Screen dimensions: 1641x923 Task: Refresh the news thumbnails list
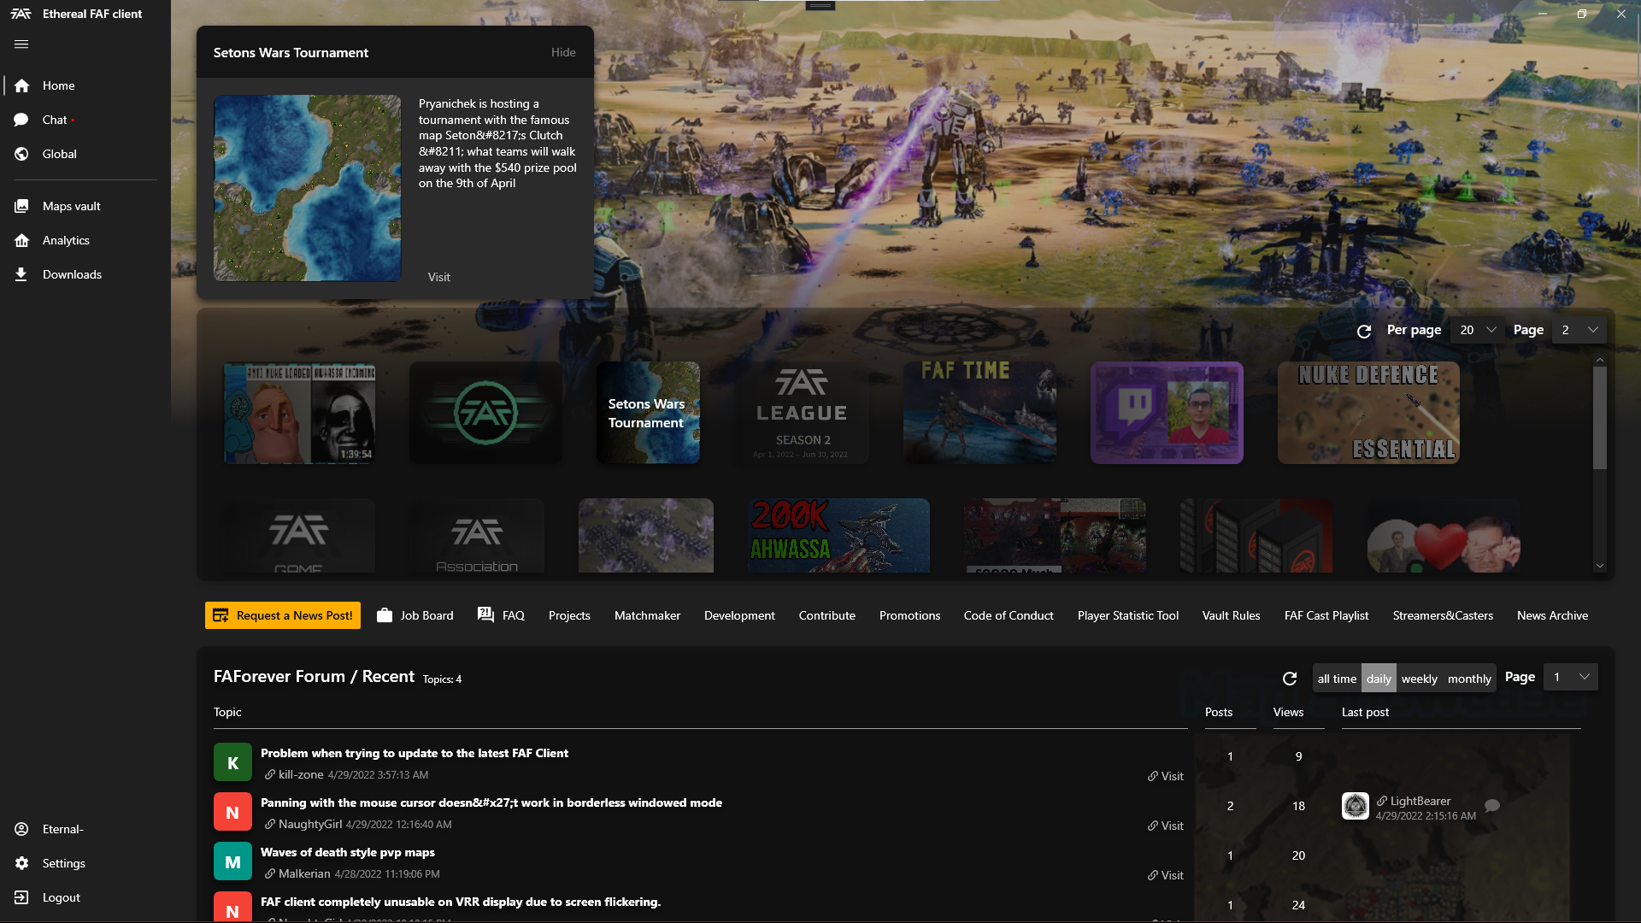(x=1364, y=331)
